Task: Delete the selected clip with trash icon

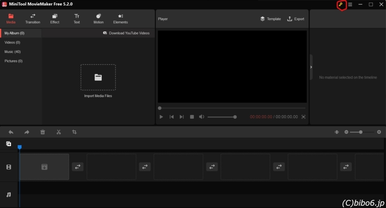Action: coord(42,132)
